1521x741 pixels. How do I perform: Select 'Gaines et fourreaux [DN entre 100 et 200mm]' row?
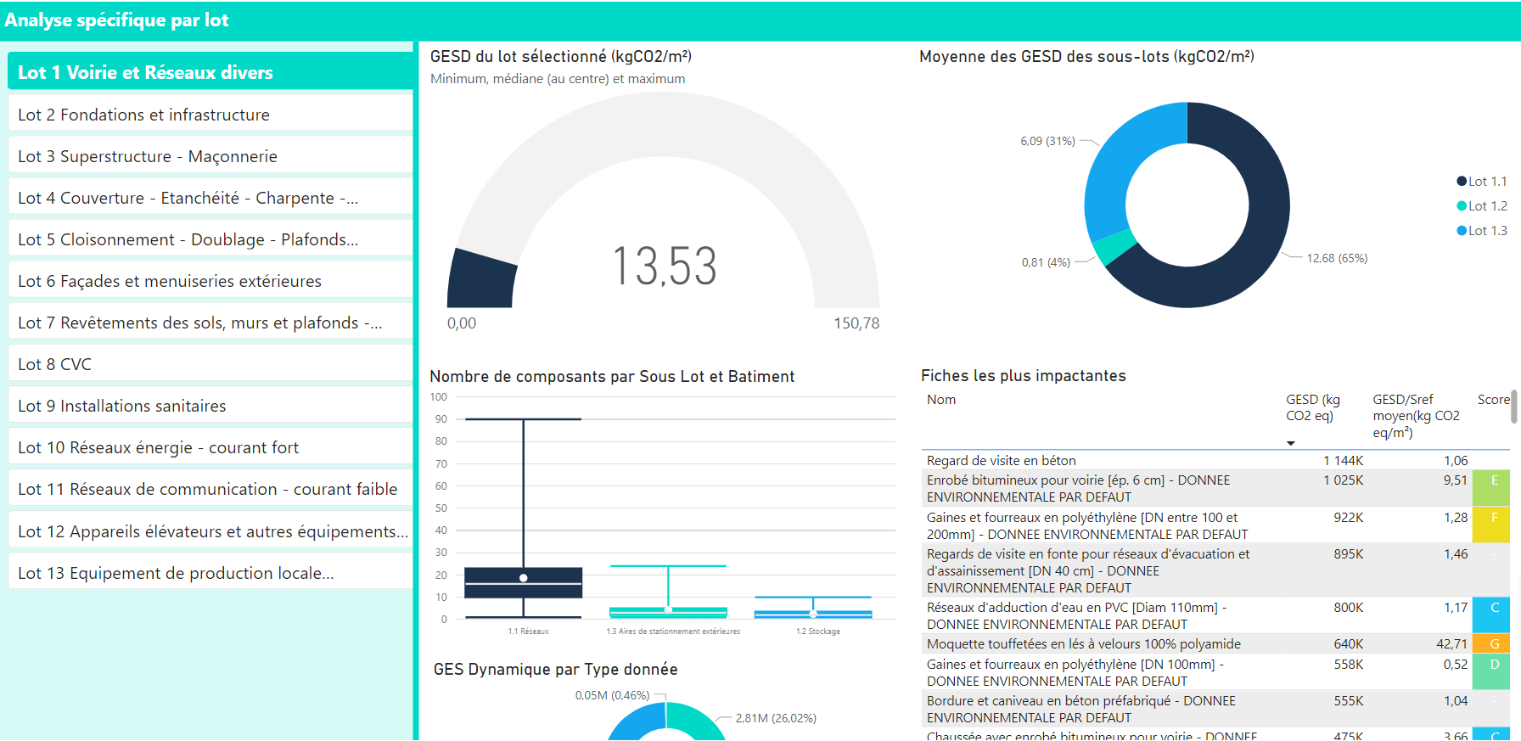click(x=1215, y=525)
